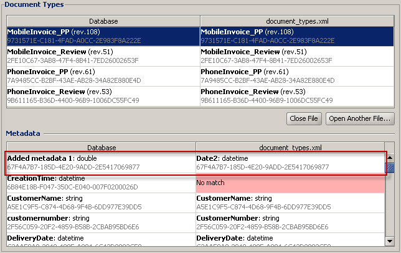Select MobileInvoice_Review in document_types.xml column
The width and height of the screenshot is (401, 253).
click(x=296, y=56)
